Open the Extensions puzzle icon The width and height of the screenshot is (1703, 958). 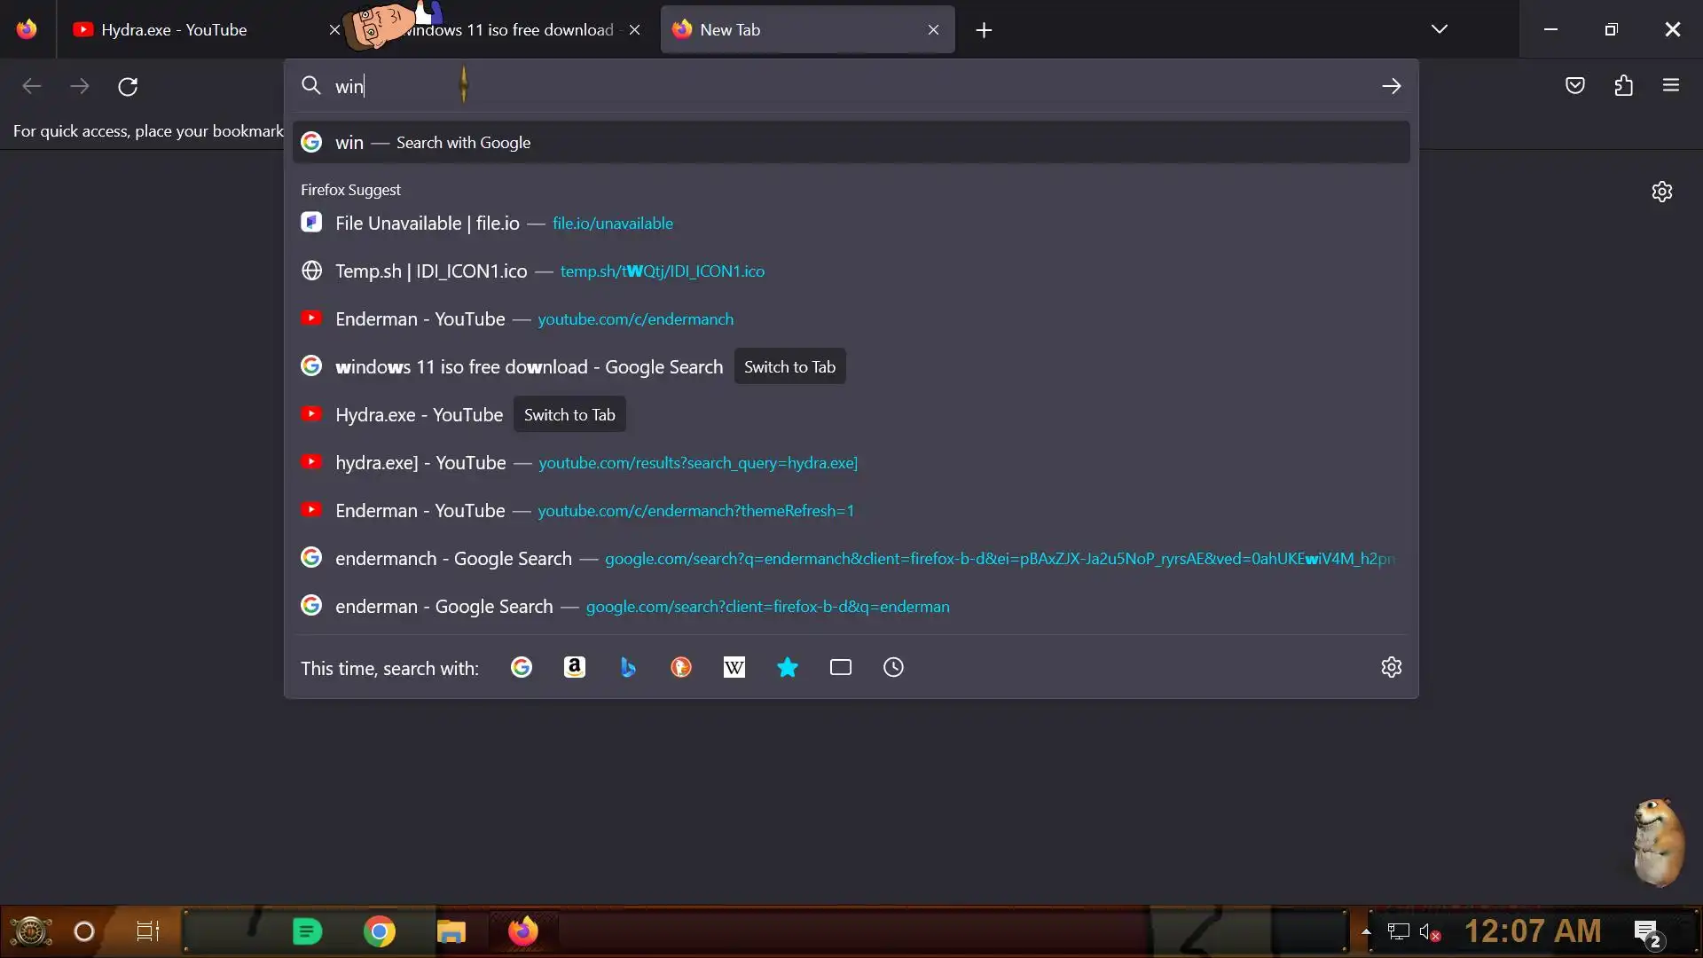pyautogui.click(x=1623, y=86)
